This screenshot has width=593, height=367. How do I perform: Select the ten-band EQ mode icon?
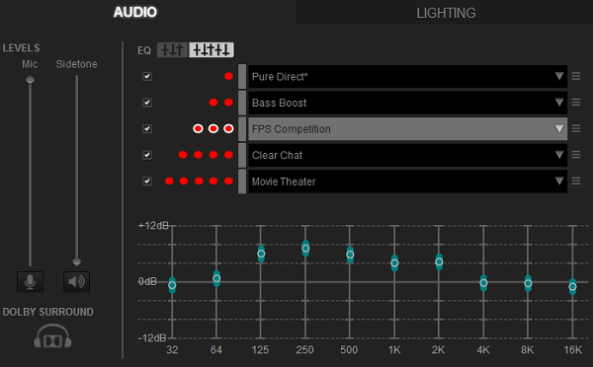click(x=212, y=50)
